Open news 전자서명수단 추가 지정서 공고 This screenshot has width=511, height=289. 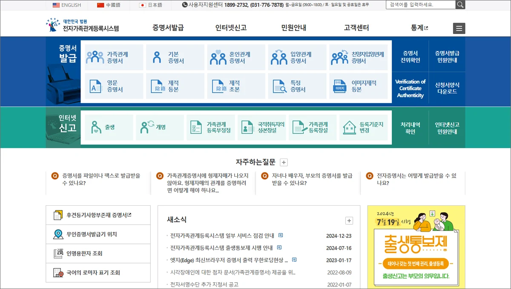pyautogui.click(x=204, y=284)
